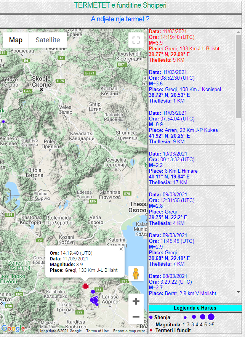
Task: Select the Street View pegman icon
Action: pos(136,274)
